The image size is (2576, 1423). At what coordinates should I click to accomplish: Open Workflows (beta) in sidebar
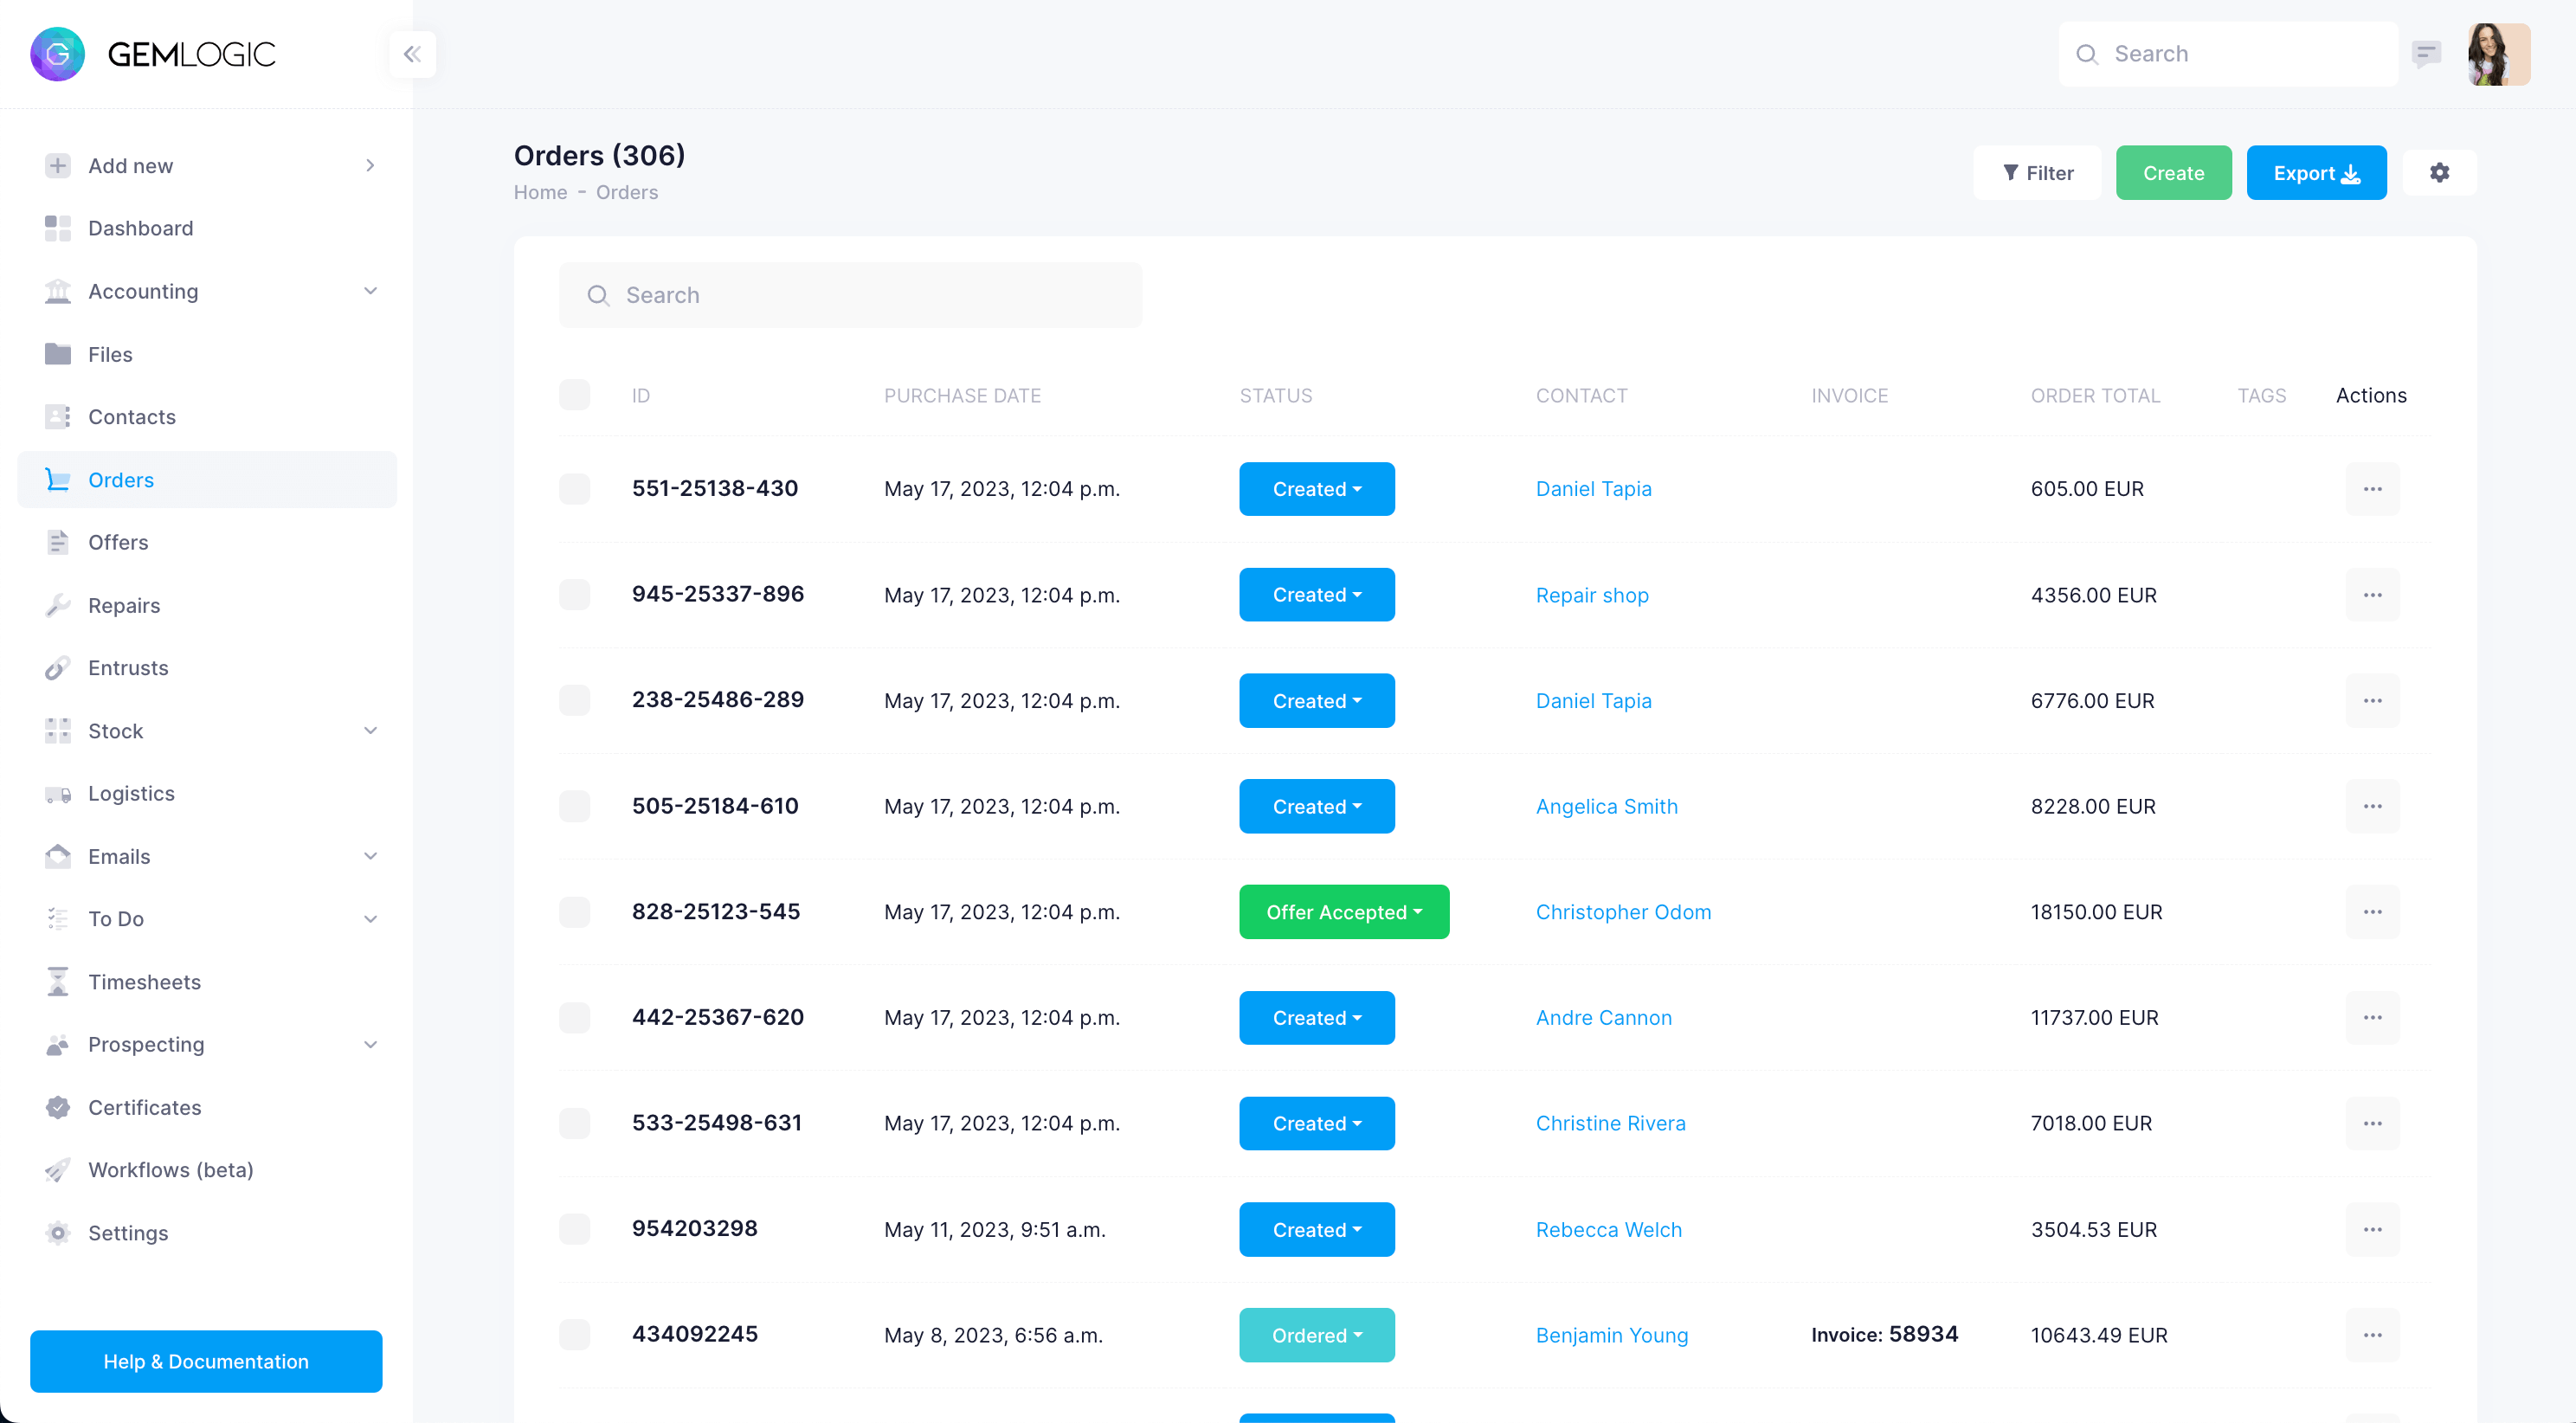207,1170
